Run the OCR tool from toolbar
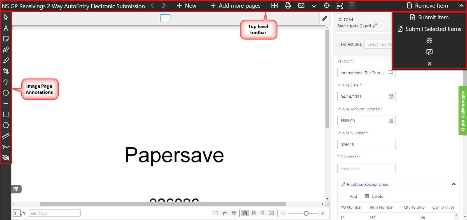Screen dimensions: 467x220 [x=340, y=6]
